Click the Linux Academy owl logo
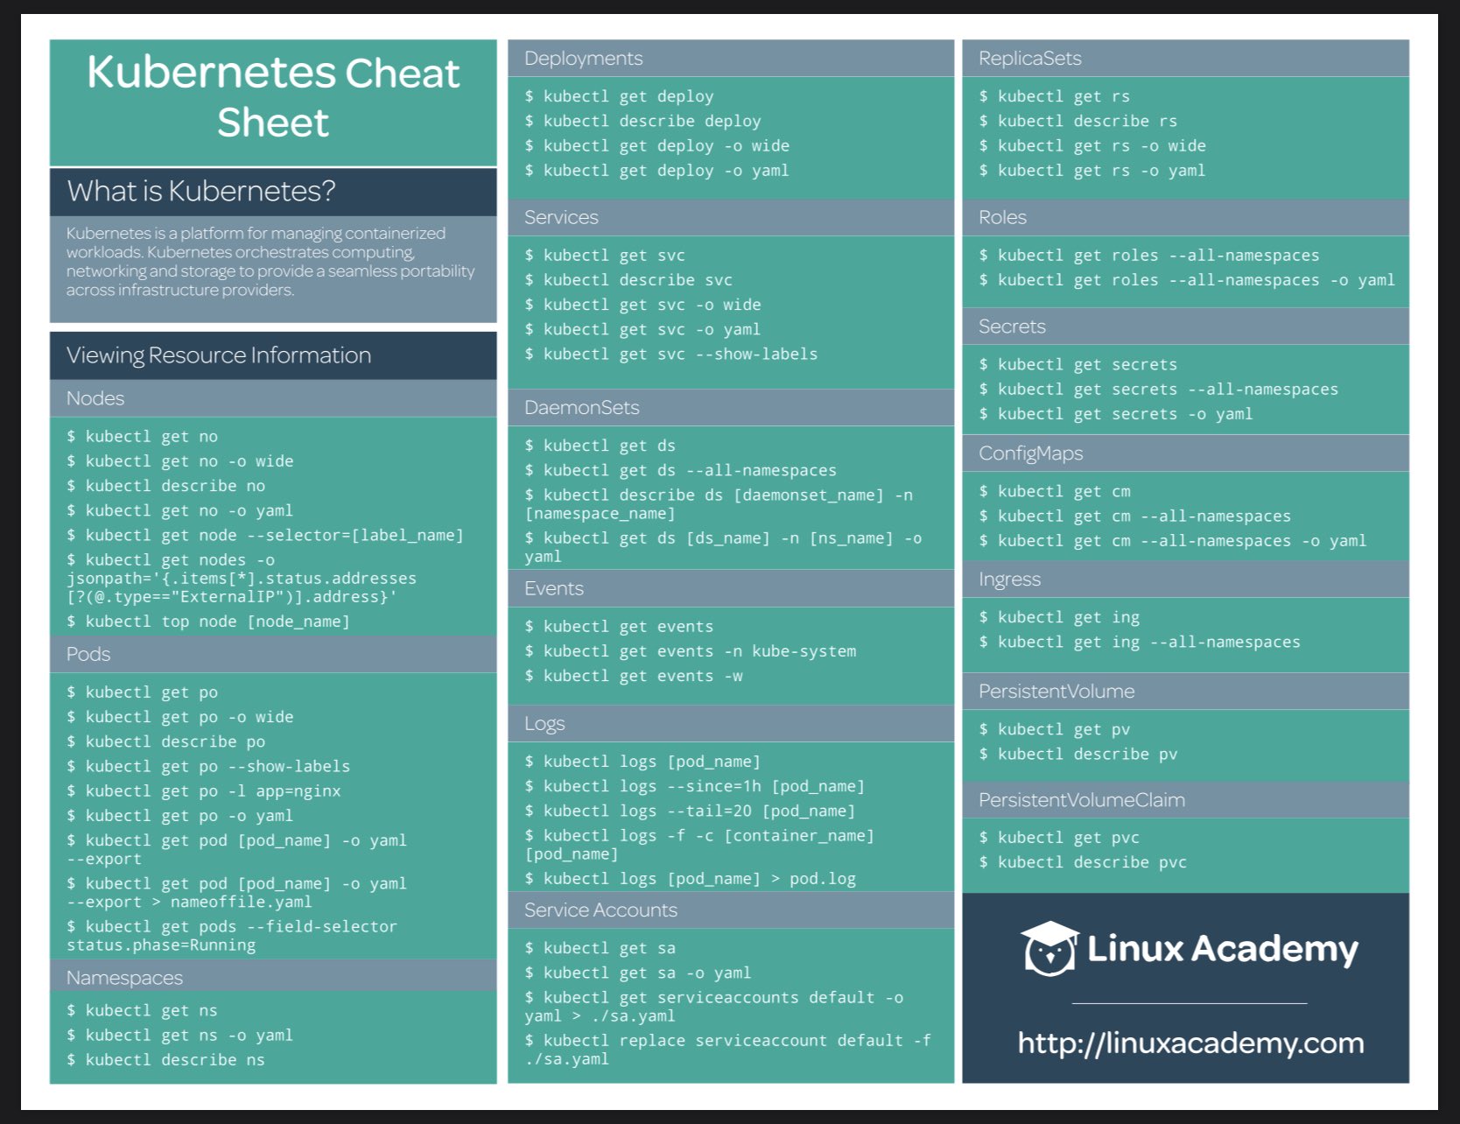The image size is (1460, 1124). coord(1049,948)
